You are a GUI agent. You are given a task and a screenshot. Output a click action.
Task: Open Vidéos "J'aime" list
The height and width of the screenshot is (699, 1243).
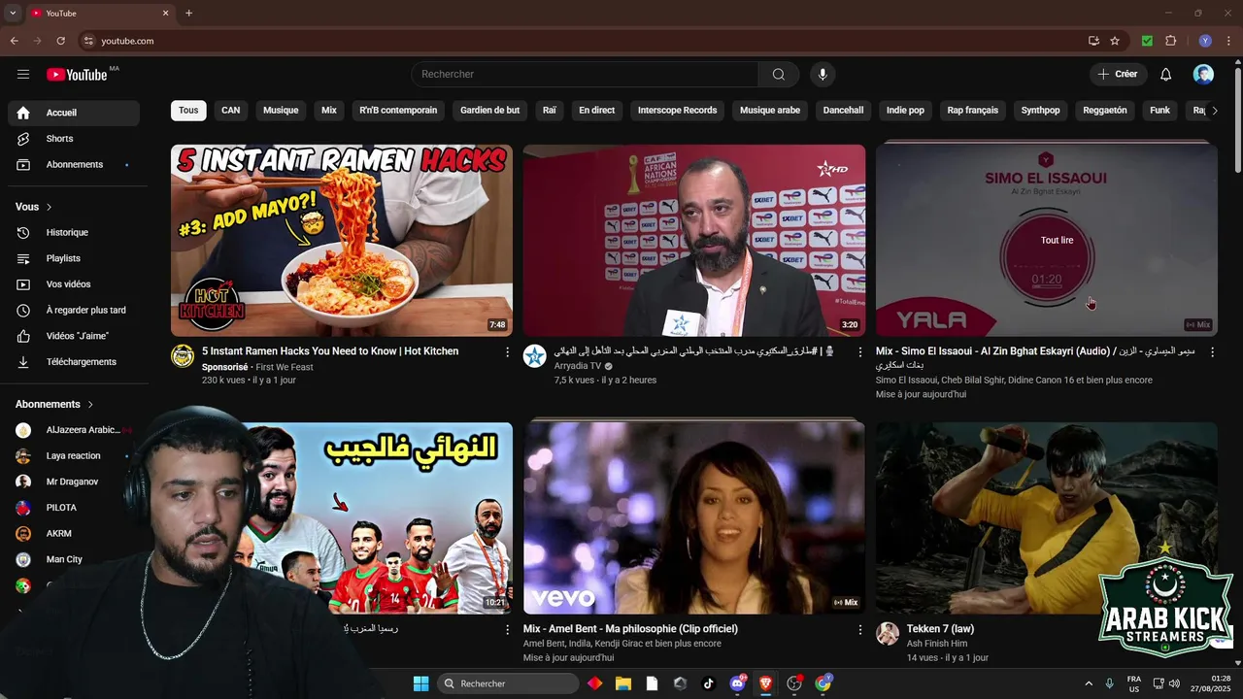point(74,336)
